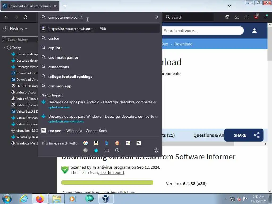Click the SHARE button
Viewport: 272px width, 204px height.
point(244,135)
